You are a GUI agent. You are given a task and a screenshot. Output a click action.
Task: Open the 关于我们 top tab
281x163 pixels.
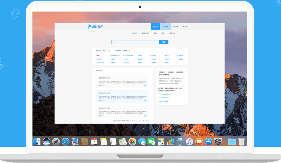click(x=186, y=27)
